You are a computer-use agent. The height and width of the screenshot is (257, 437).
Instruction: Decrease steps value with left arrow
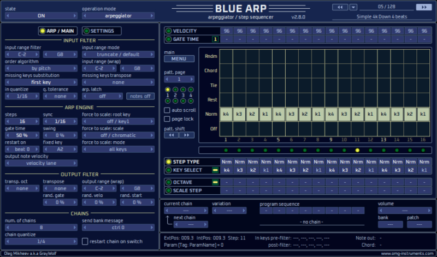pos(8,121)
